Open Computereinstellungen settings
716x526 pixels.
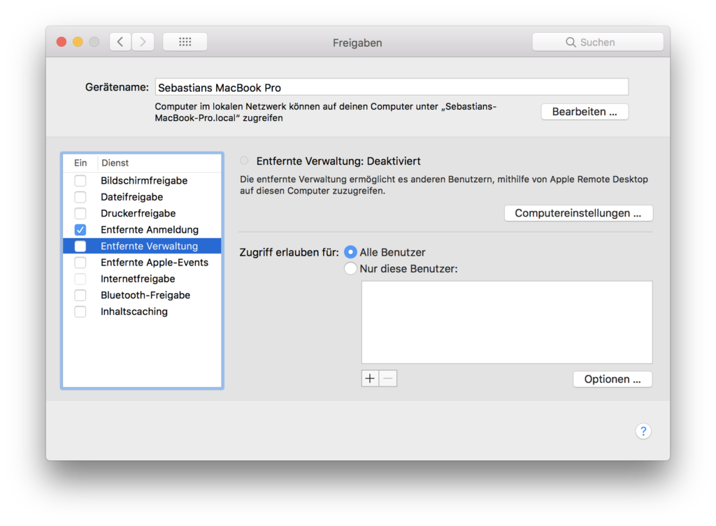click(x=578, y=213)
